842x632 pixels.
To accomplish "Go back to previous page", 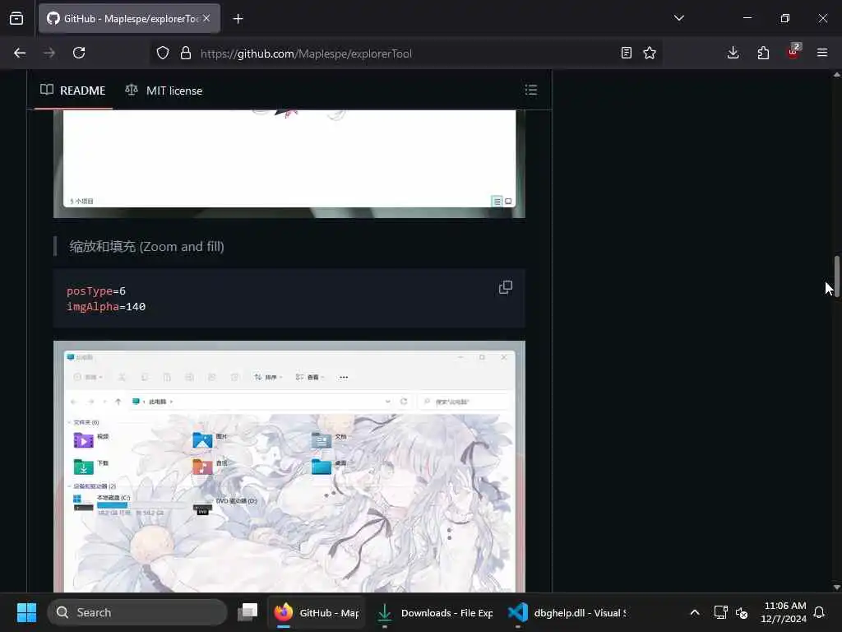I will (20, 53).
